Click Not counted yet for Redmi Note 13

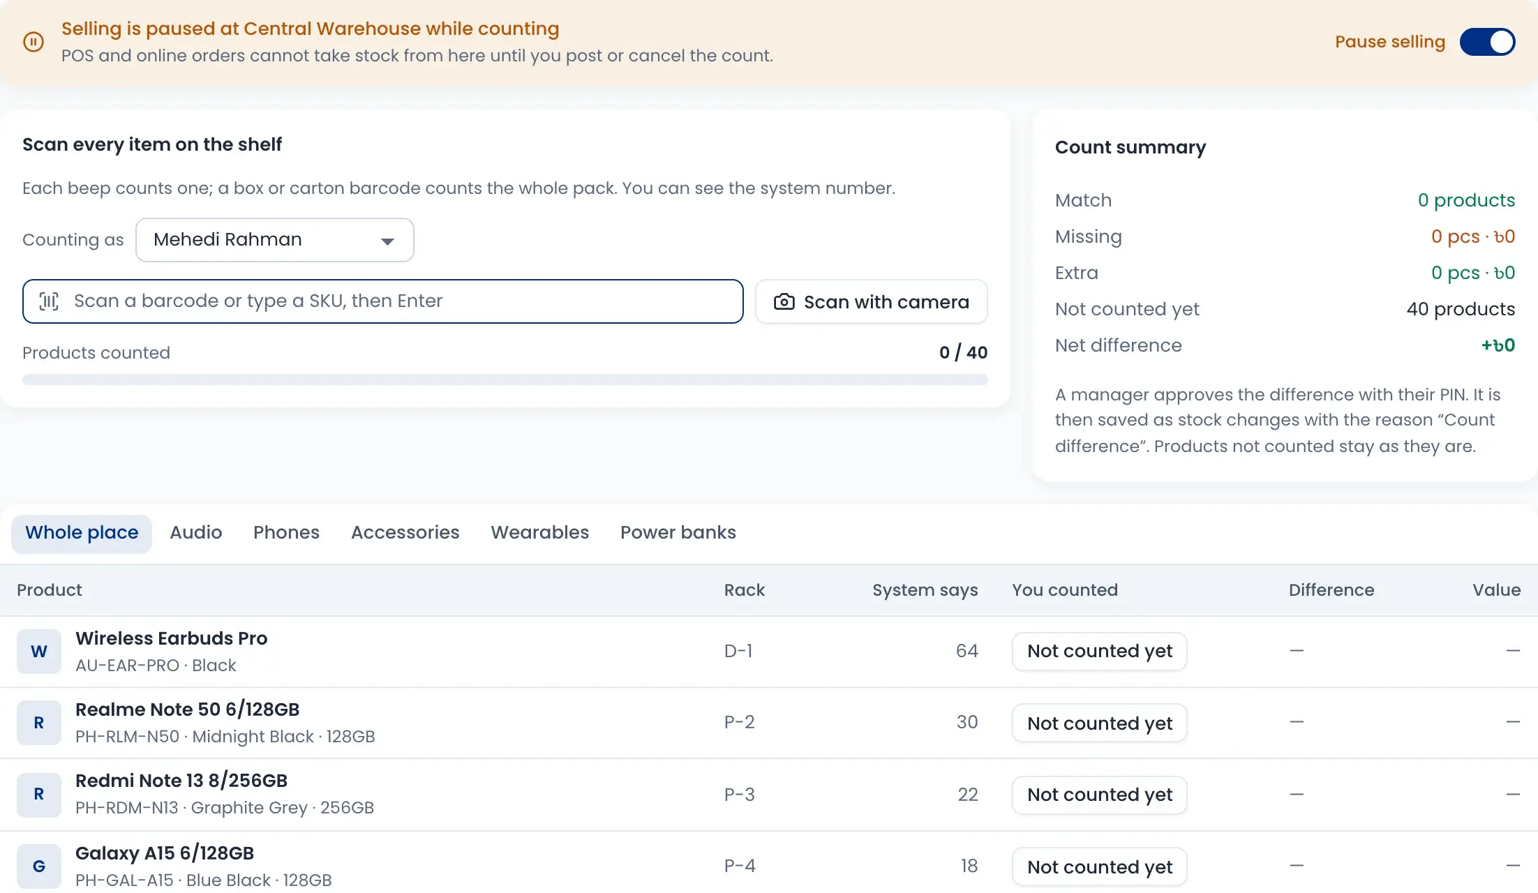[x=1100, y=795]
